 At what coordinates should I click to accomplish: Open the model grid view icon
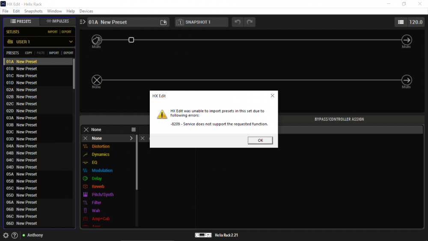click(134, 129)
